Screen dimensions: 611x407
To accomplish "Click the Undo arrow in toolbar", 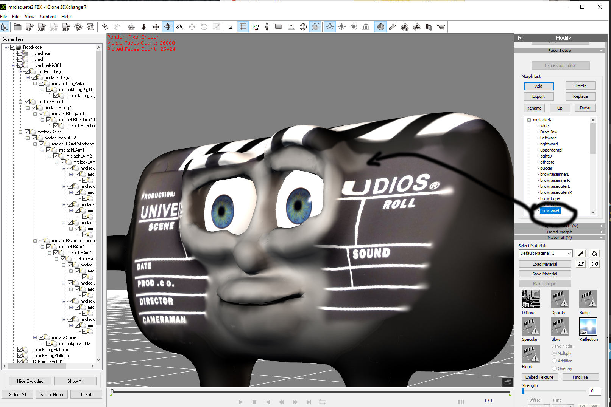I will click(105, 27).
